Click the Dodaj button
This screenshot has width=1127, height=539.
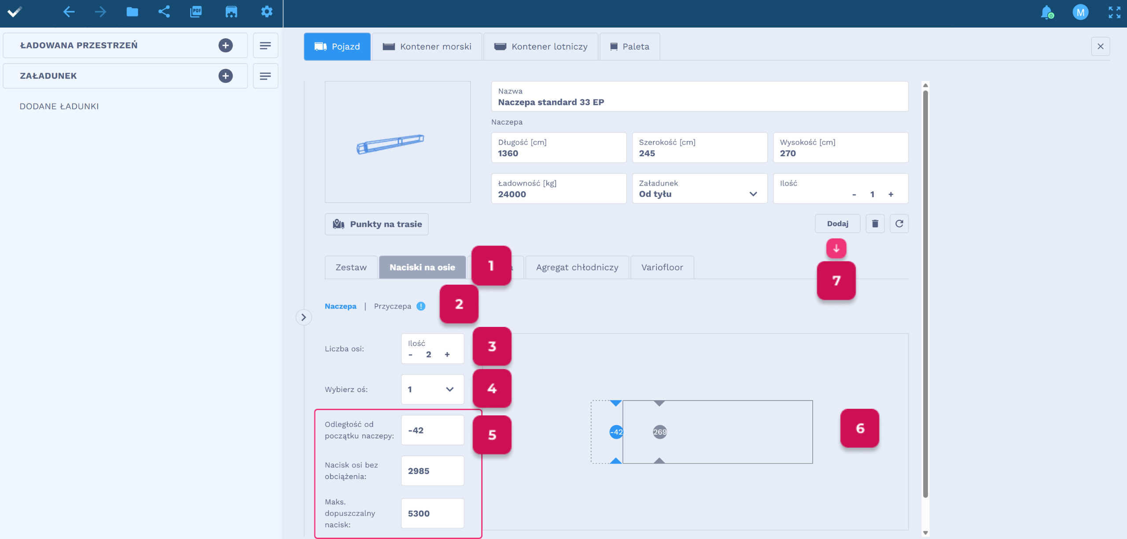(x=837, y=224)
